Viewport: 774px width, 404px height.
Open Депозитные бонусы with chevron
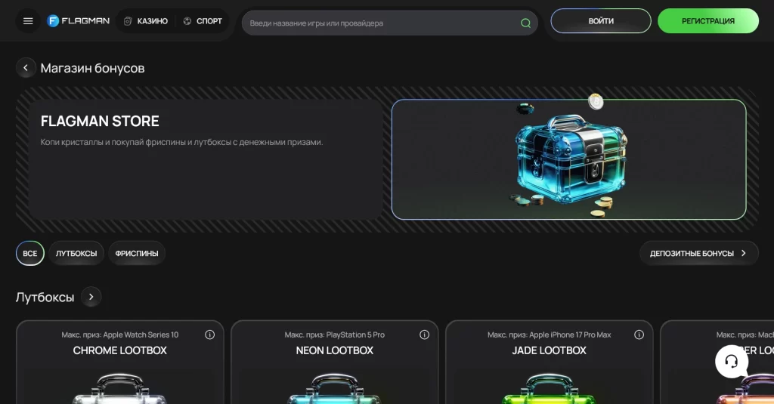(x=698, y=253)
